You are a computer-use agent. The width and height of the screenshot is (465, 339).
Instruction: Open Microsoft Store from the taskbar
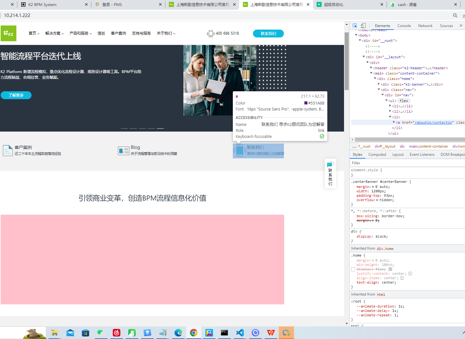(x=85, y=333)
